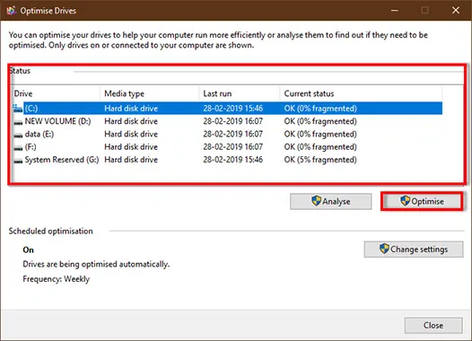Close the dialog using the Close button

click(433, 326)
